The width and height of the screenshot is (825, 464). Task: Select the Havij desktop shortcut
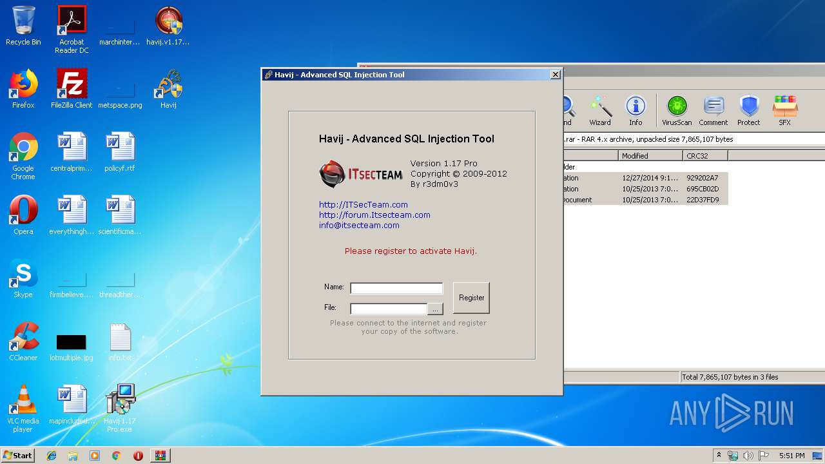click(168, 89)
